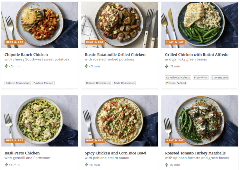The image size is (240, 170).
Task: Click lightning icon under Basil Pesto Chicken
Action: (6, 165)
